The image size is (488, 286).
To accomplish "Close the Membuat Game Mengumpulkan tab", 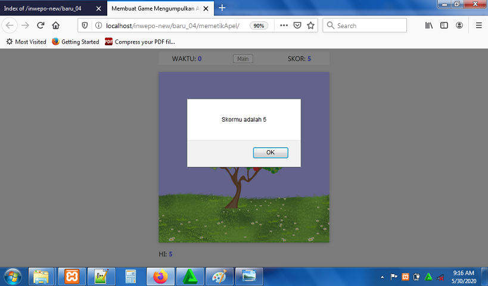I will 206,9.
